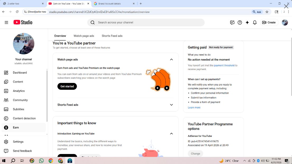Click the Learn more link
Viewport: 292px width, 164px height.
tap(194, 107)
